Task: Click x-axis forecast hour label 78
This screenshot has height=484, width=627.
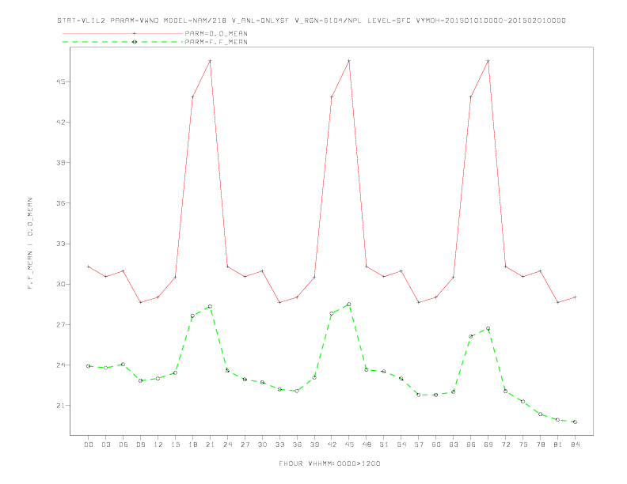Action: point(541,444)
